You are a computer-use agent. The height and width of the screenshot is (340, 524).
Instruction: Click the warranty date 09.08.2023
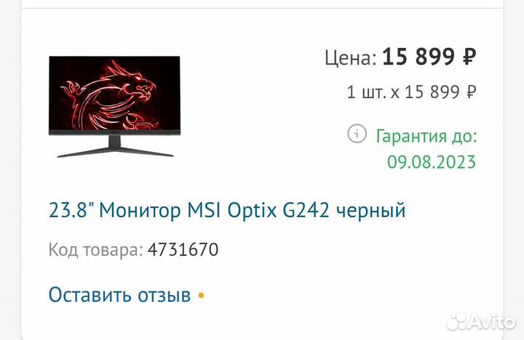[x=432, y=162]
